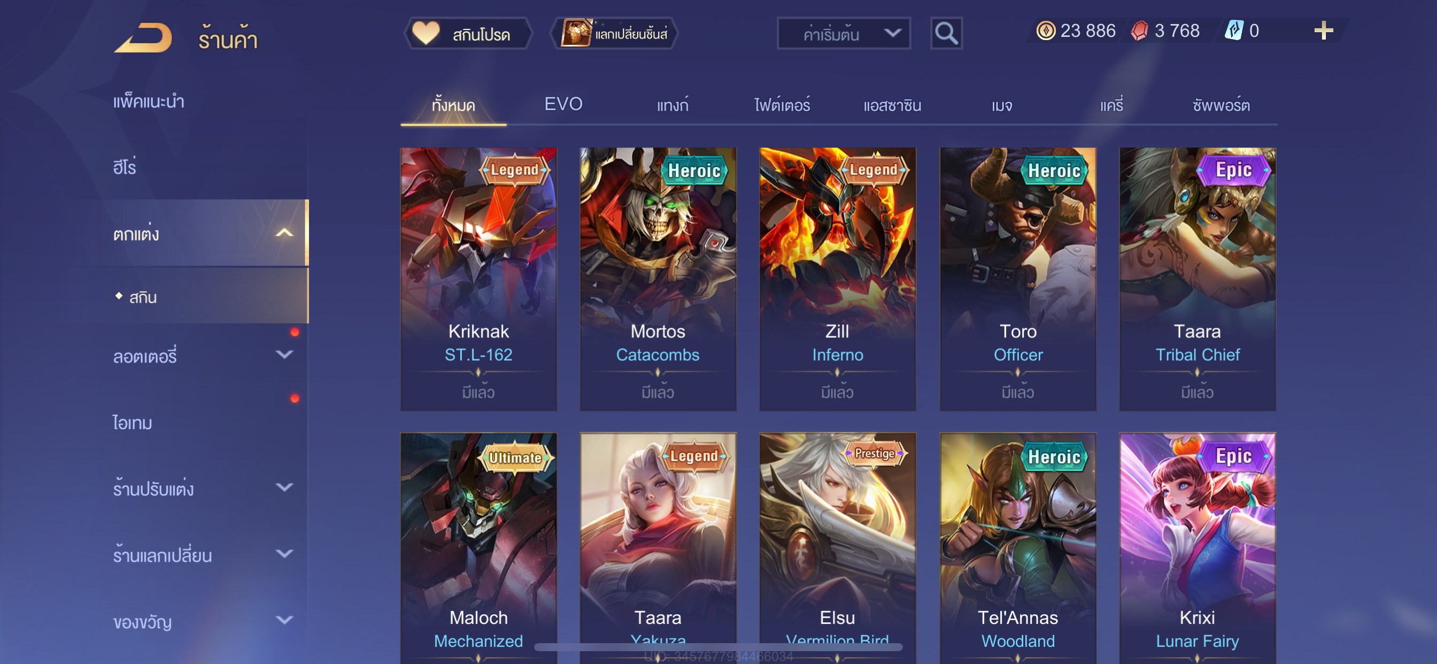Click the red gem currency icon

pos(1139,30)
